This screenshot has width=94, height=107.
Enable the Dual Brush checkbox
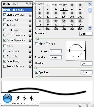tap(5, 30)
